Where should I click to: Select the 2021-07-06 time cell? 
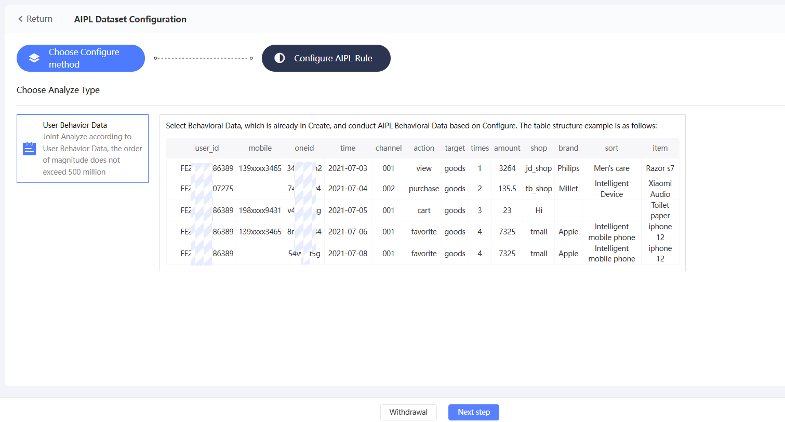tap(348, 232)
